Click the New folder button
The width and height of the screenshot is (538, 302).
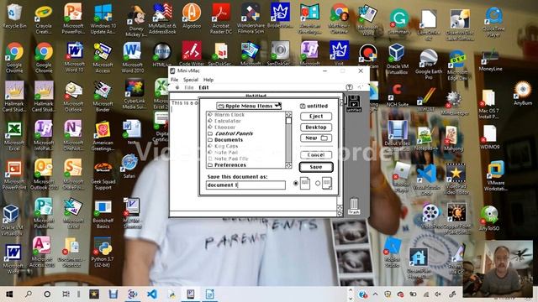pyautogui.click(x=316, y=138)
